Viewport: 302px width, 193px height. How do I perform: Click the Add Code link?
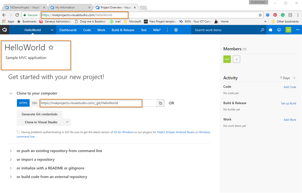290,87
